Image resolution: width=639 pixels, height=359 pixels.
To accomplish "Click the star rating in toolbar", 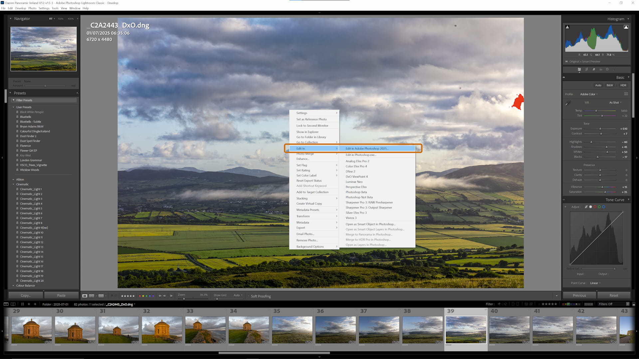I will 128,296.
